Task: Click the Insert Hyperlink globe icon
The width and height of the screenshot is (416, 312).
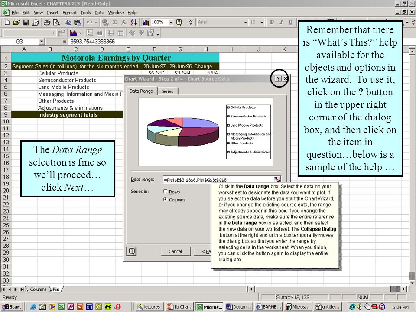Action: coord(105,23)
